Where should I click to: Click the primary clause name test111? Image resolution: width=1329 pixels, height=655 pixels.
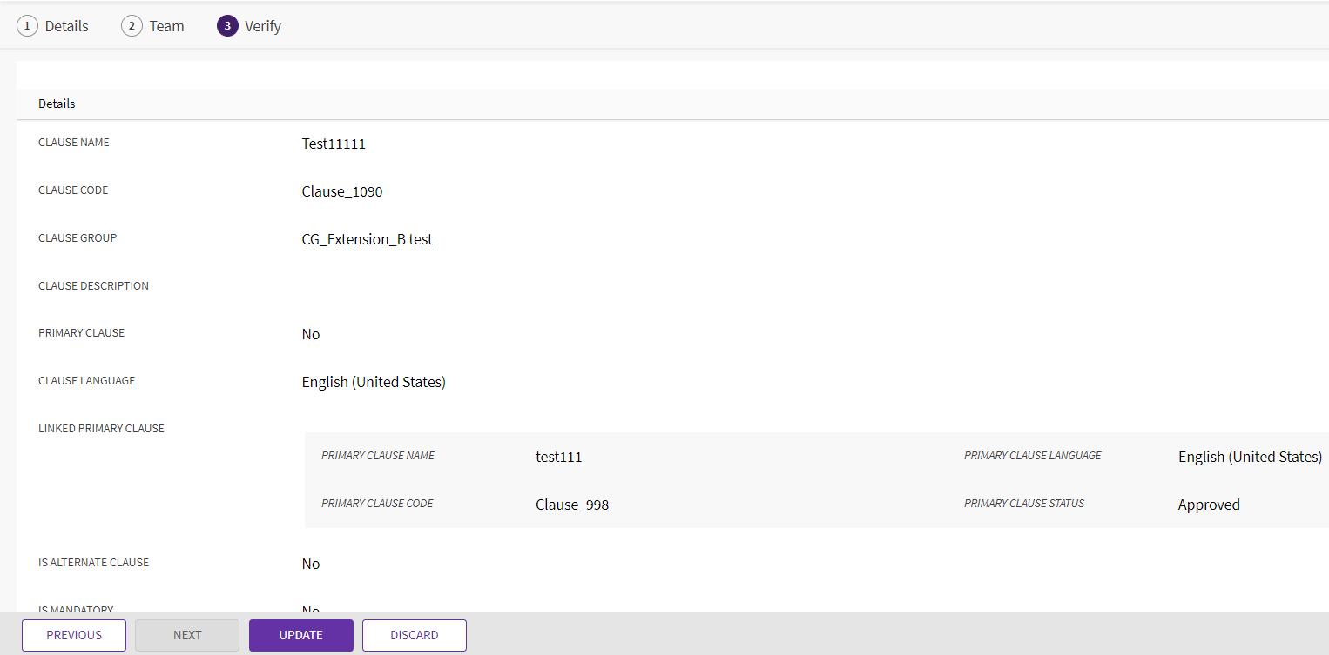558,458
